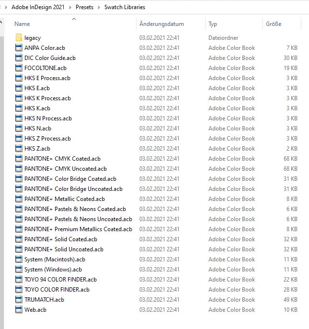Click the HKS K Process.acb file icon
Viewport: 309px width, 329px height.
19,98
